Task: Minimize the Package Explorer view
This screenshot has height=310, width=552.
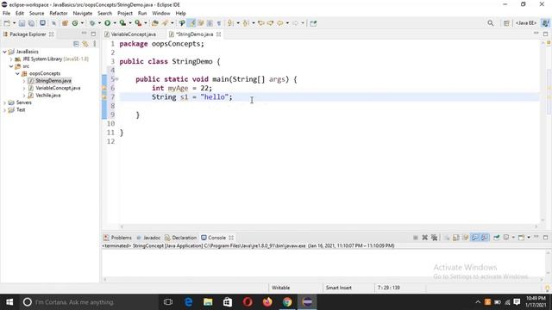Action: (84, 34)
